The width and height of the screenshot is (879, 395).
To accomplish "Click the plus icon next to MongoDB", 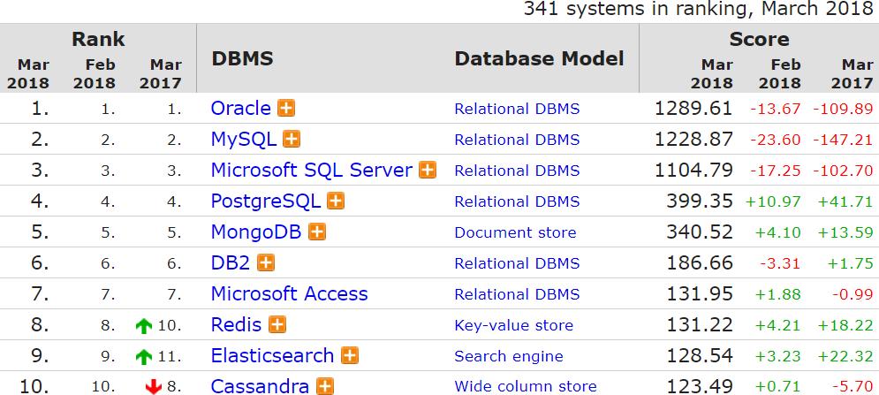I will (x=317, y=232).
